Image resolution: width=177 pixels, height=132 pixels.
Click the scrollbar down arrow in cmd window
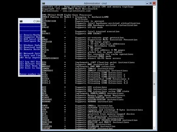(154, 128)
